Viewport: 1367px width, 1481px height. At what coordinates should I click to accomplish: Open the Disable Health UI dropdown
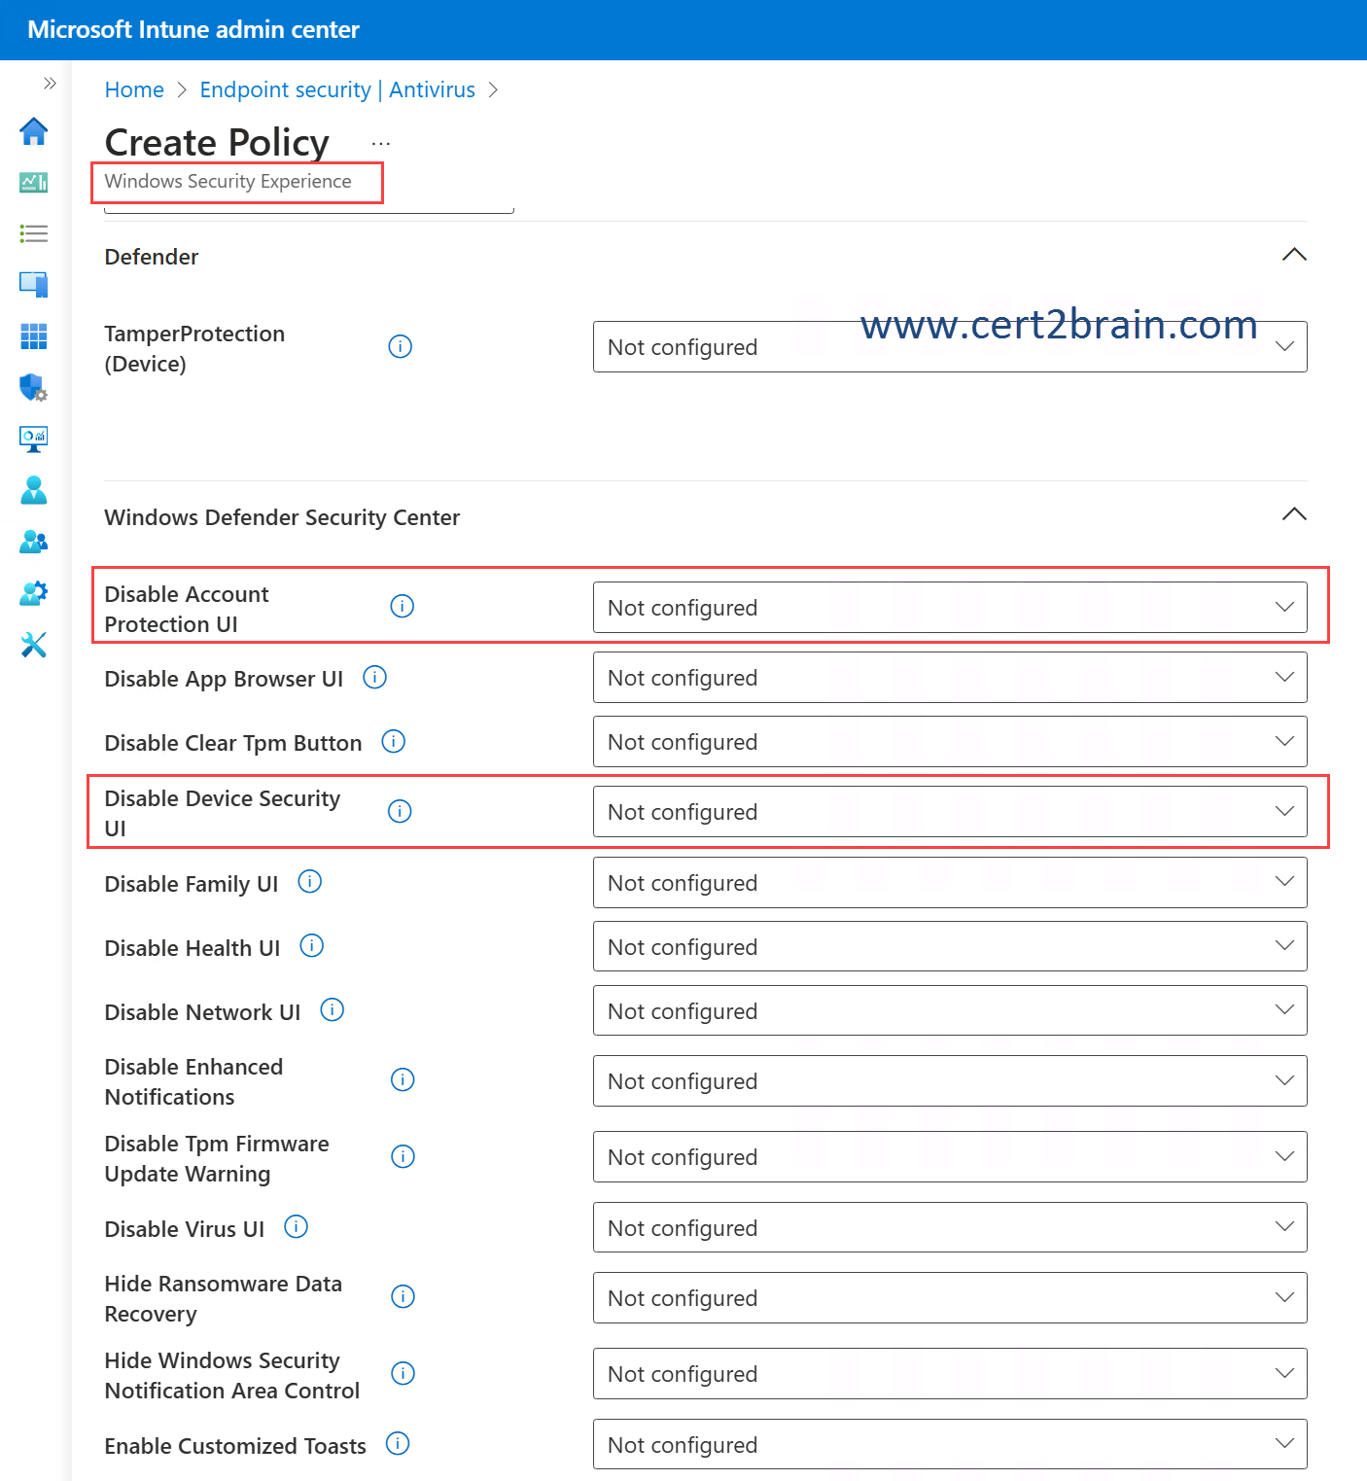click(950, 947)
